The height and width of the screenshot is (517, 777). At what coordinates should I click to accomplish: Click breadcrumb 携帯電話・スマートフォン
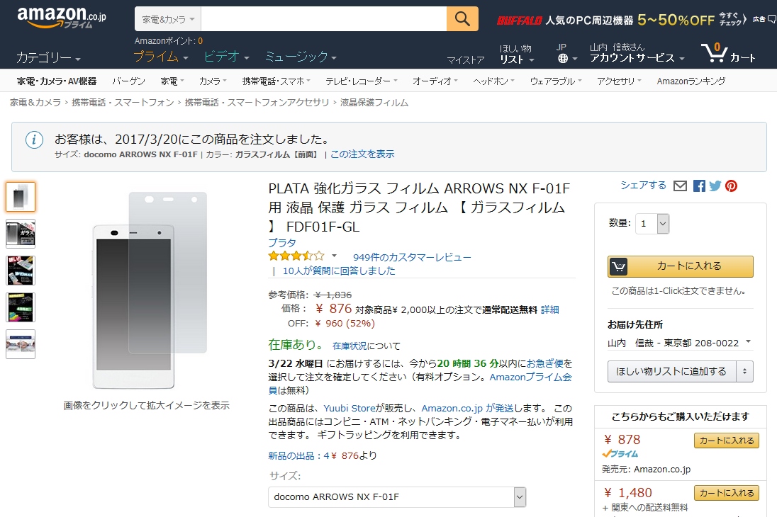pos(123,103)
